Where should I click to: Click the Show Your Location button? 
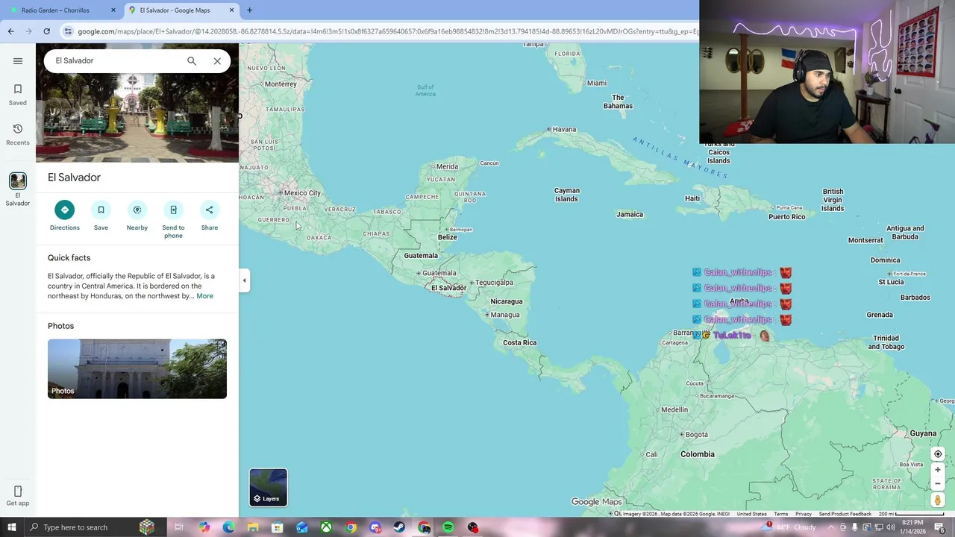938,454
